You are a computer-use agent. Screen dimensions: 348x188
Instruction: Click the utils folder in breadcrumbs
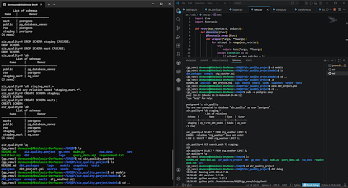point(194,15)
